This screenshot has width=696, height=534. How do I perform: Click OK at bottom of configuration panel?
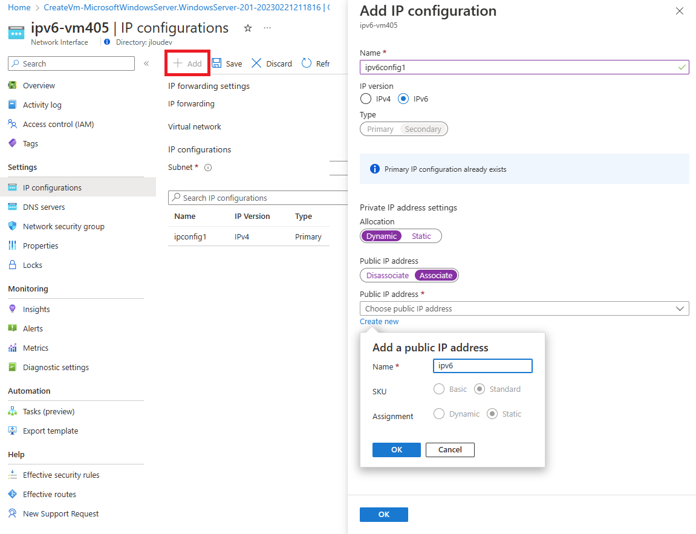pyautogui.click(x=384, y=515)
